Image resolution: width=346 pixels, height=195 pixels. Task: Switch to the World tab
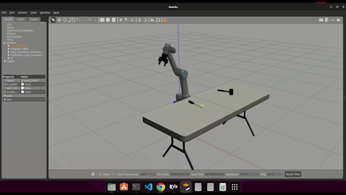(x=8, y=19)
